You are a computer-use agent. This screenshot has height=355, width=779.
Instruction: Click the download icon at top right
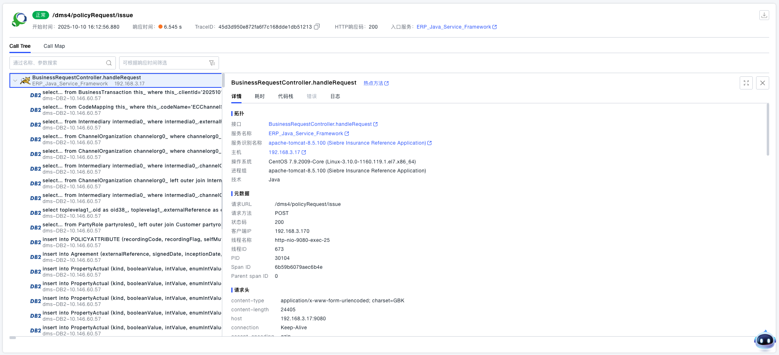click(764, 15)
